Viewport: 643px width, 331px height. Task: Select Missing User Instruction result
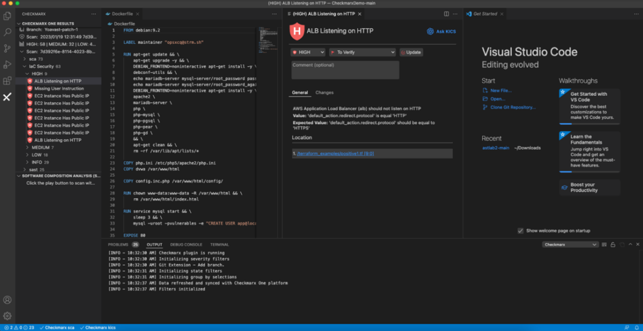click(58, 88)
